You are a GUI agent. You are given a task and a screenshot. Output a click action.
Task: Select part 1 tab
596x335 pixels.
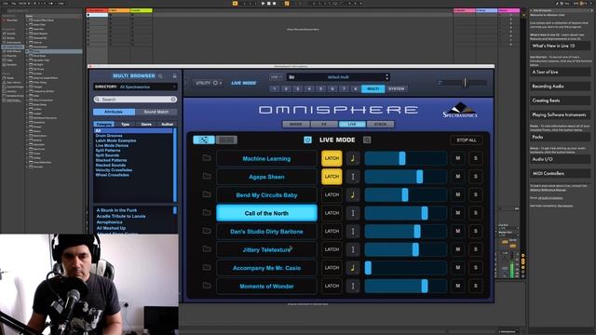[x=275, y=89]
